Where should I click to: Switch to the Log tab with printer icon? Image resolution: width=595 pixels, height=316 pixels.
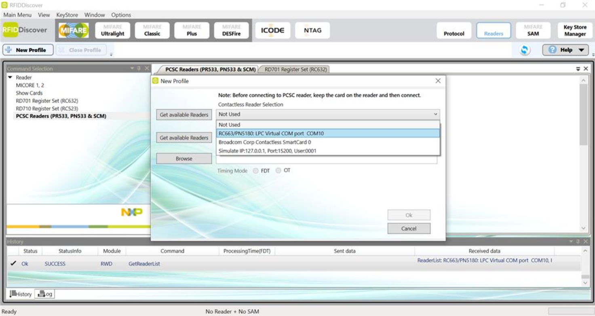tap(44, 295)
